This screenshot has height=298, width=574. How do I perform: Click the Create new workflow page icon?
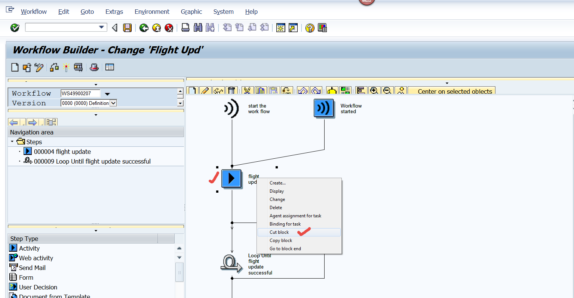coord(15,67)
